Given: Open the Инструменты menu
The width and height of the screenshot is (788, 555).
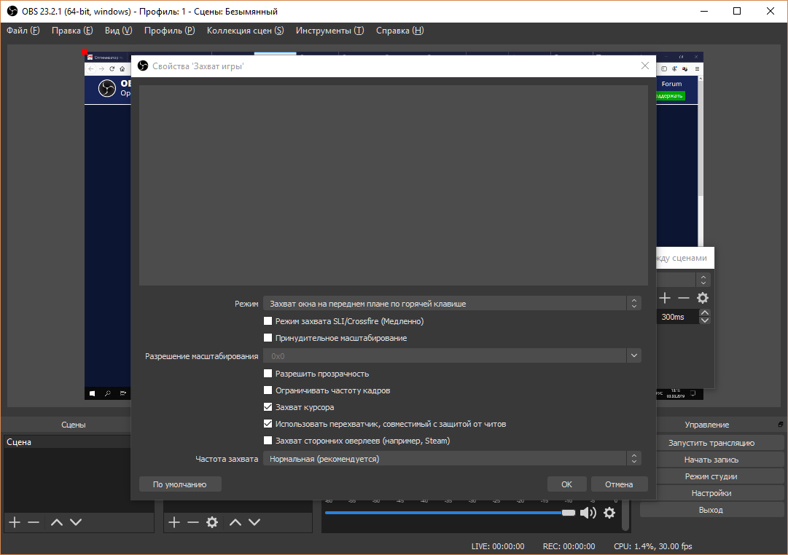Looking at the screenshot, I should pyautogui.click(x=329, y=31).
